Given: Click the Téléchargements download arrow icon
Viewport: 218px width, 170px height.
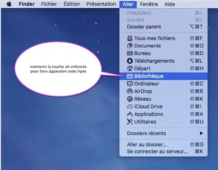Looking at the screenshot, I should [x=129, y=61].
